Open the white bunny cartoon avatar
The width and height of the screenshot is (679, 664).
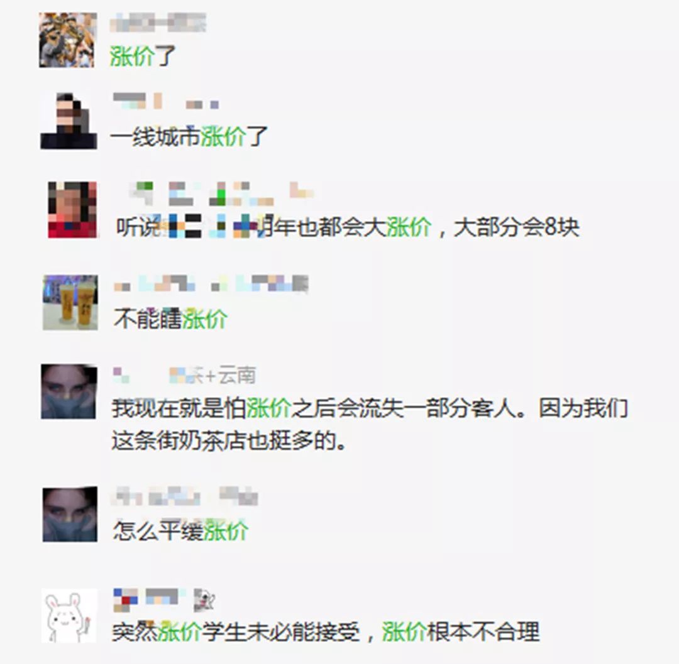69,616
